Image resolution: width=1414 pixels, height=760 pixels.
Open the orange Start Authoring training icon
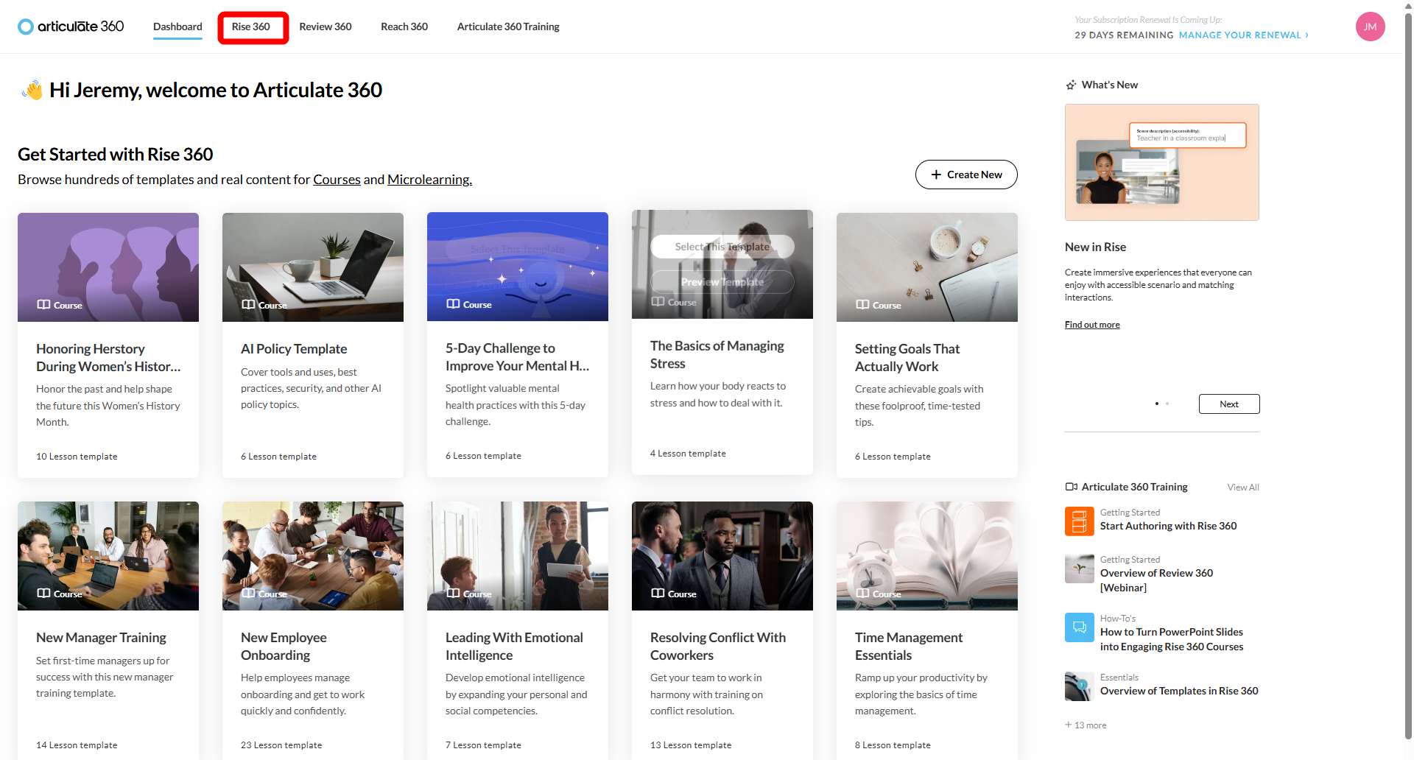(x=1079, y=521)
